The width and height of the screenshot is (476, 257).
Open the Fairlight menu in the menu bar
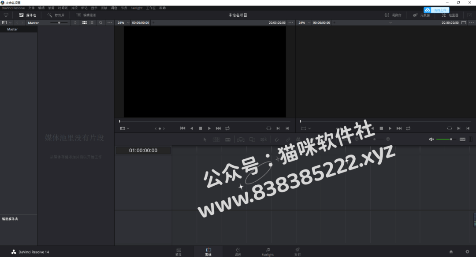coord(137,8)
